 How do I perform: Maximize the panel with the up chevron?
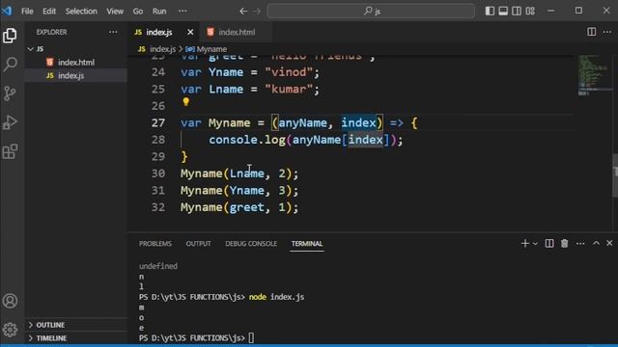(x=596, y=244)
